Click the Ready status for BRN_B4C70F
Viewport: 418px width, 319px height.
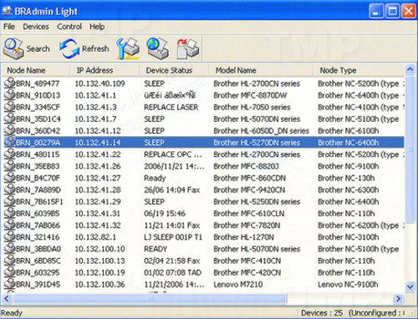(155, 178)
